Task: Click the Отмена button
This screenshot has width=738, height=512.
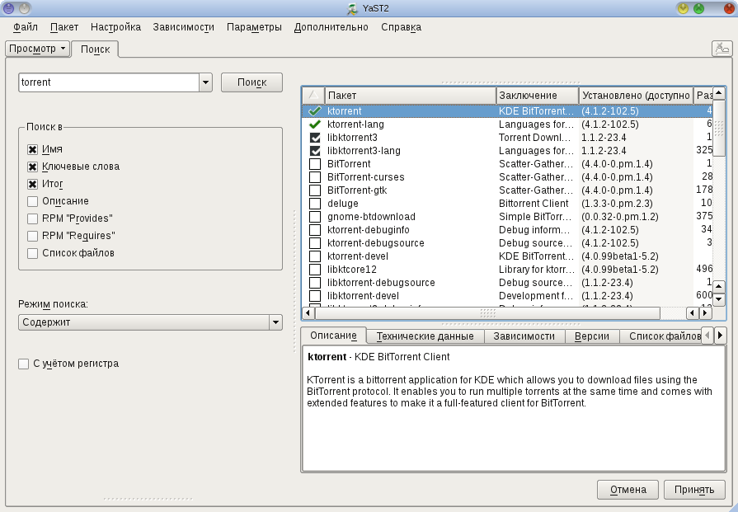Action: 628,490
